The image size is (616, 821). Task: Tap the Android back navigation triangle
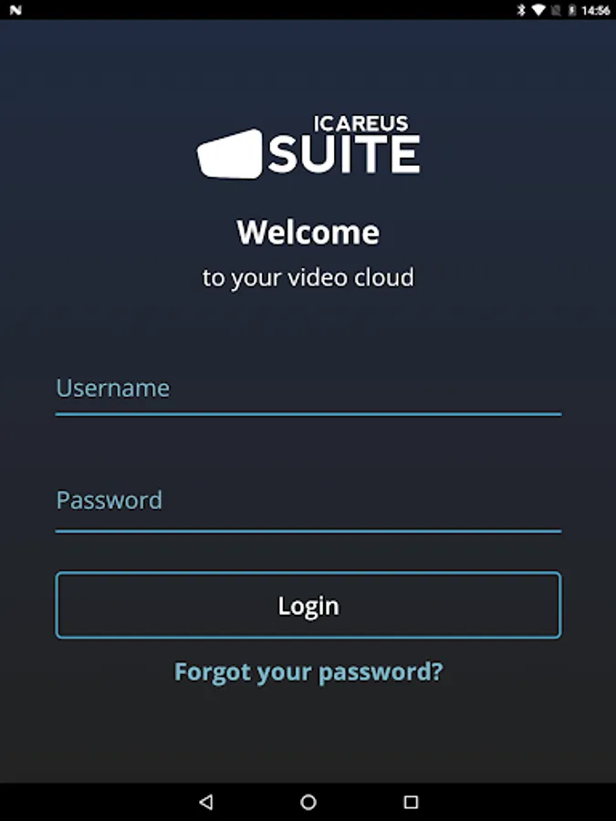206,802
